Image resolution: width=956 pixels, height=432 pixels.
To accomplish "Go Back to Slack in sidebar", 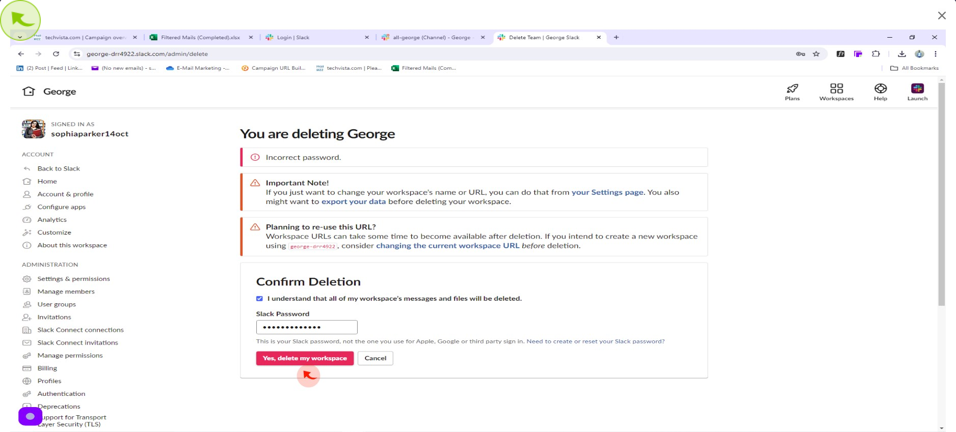I will [x=59, y=168].
